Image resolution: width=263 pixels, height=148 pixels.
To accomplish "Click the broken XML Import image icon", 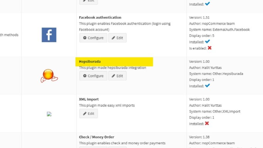I will [49, 114].
